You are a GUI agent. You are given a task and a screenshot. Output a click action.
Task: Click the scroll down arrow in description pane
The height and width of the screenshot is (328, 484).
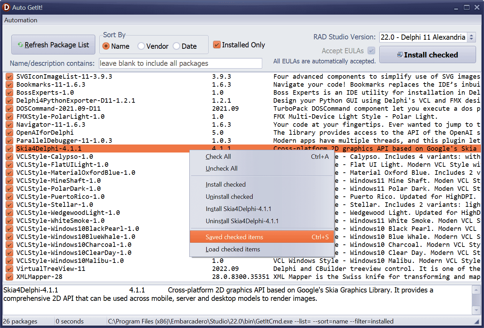tap(476, 310)
